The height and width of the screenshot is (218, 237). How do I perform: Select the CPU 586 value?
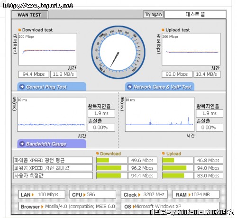91,194
